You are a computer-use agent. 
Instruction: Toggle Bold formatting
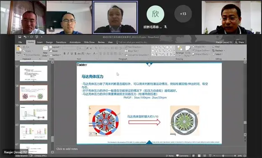[64, 54]
